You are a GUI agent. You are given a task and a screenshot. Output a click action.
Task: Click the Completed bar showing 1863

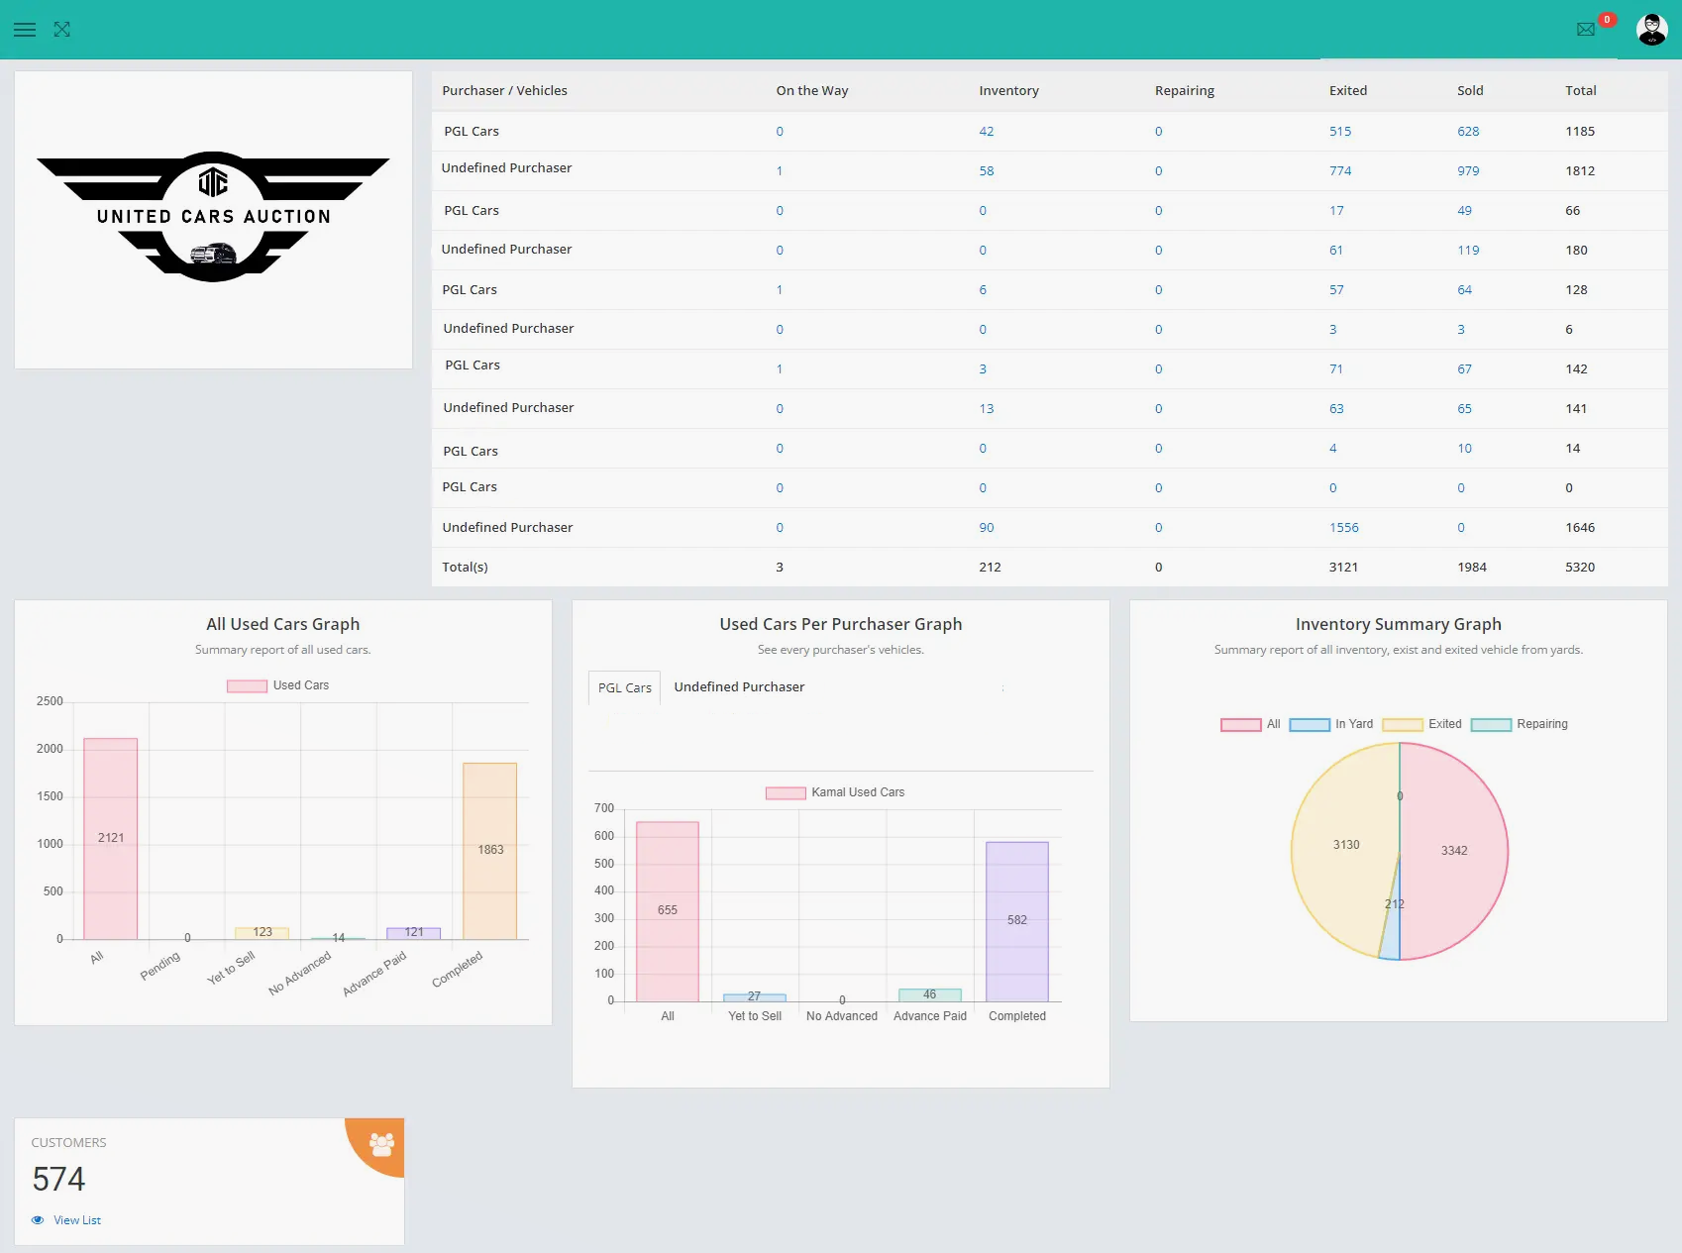(489, 850)
